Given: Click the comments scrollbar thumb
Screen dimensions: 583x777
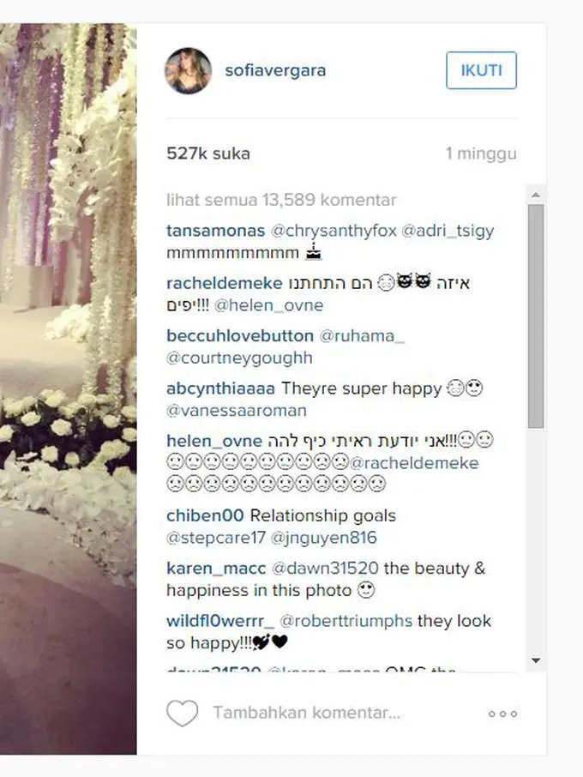Looking at the screenshot, I should (536, 316).
